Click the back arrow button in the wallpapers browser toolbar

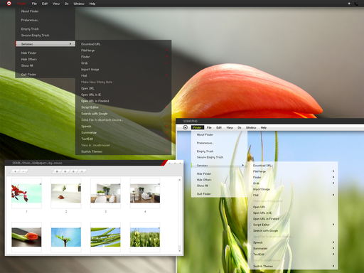[15, 171]
